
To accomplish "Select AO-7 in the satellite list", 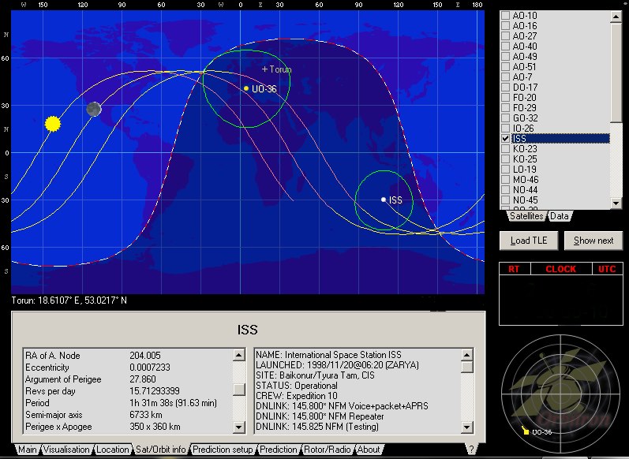I will pos(522,77).
